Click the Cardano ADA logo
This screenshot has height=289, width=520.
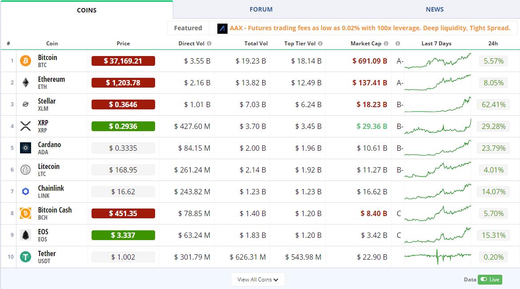pos(25,148)
